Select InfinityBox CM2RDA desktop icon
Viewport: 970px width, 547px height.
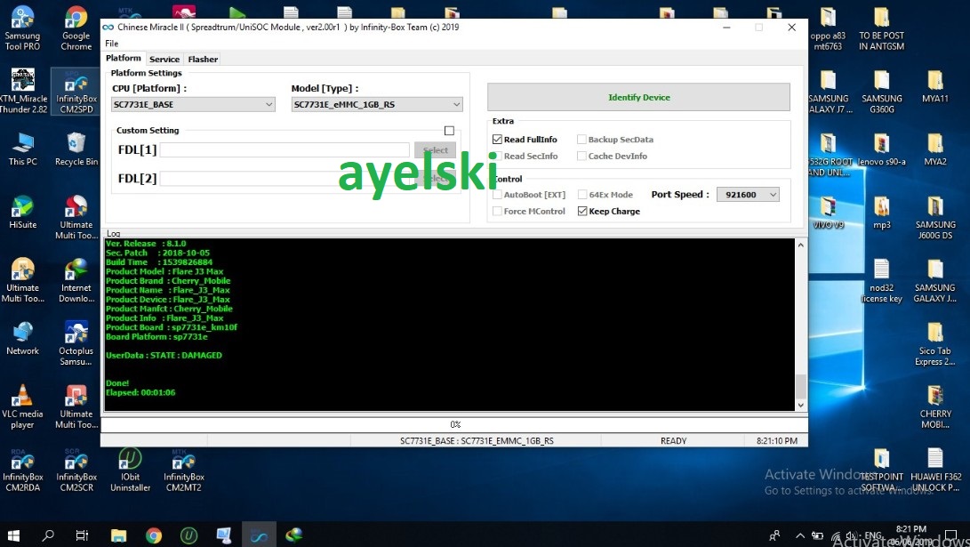(x=23, y=470)
